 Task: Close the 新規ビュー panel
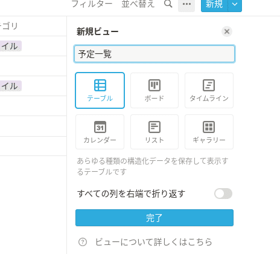tap(227, 31)
